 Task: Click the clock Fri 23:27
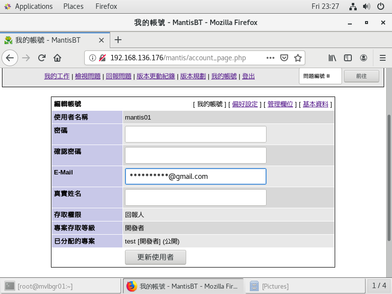click(x=325, y=6)
